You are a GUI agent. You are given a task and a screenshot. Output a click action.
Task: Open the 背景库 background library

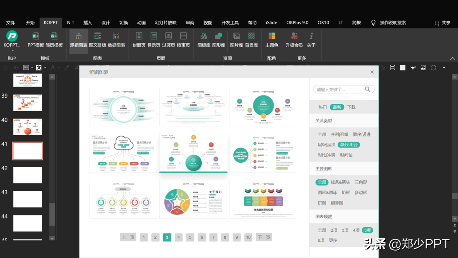point(251,40)
